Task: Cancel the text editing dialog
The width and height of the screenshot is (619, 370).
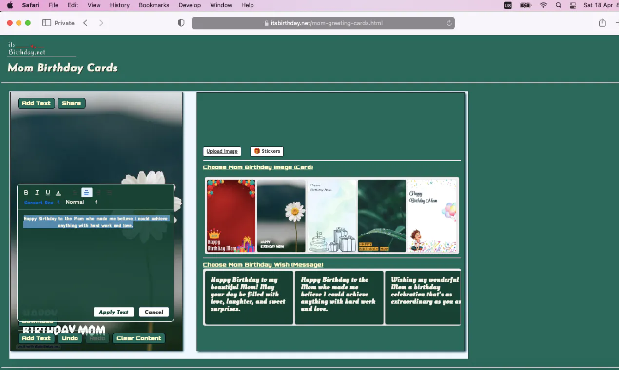Action: (154, 312)
